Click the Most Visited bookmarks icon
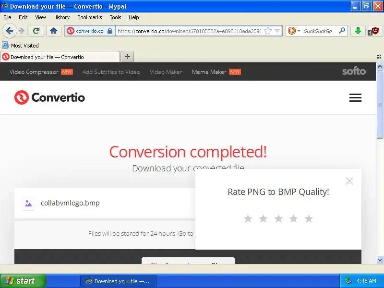The height and width of the screenshot is (288, 384). click(5, 45)
